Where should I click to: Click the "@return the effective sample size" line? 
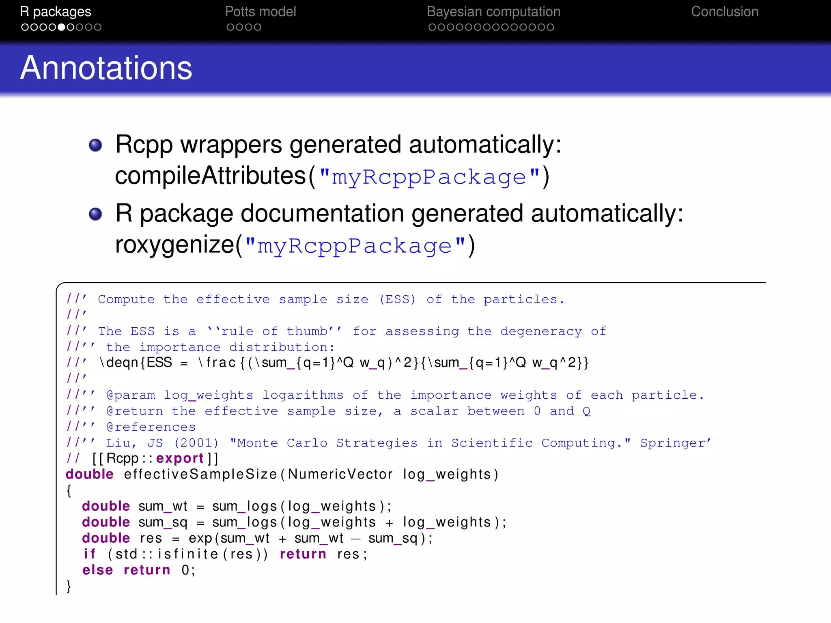click(328, 411)
